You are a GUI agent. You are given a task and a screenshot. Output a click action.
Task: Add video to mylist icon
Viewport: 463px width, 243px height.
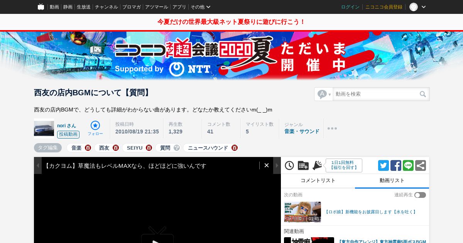[303, 165]
